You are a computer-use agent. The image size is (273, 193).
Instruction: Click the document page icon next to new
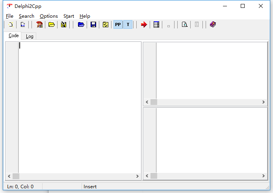23,24
